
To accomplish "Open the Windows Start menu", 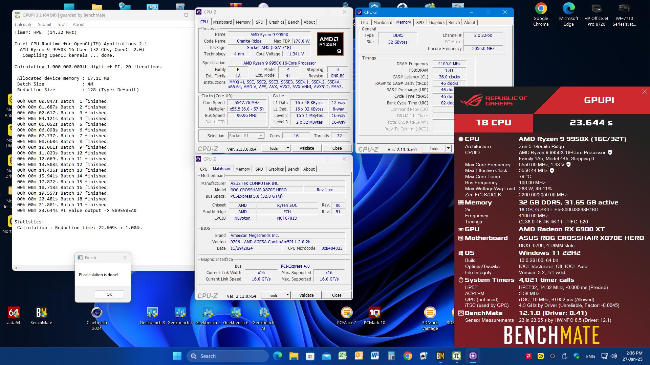I will 177,356.
